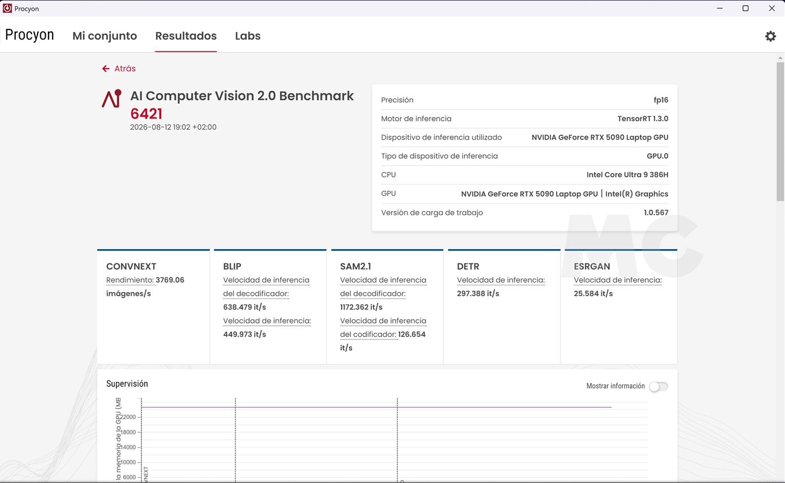Click the BLIP decoder value 638.479 it/s

(245, 307)
